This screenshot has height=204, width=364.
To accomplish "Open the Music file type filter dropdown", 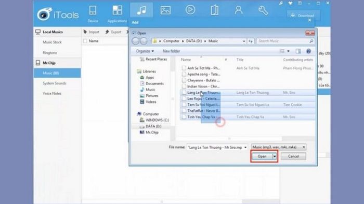I will click(279, 147).
